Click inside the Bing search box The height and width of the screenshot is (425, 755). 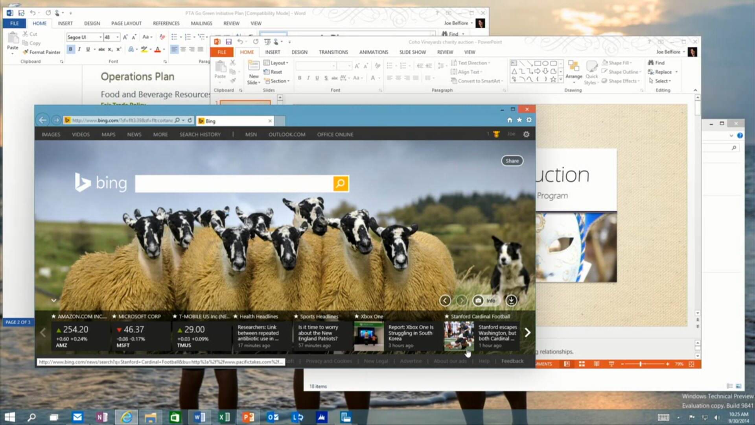click(x=234, y=183)
